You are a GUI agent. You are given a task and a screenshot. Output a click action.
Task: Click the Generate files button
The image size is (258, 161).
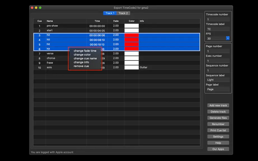click(x=218, y=118)
